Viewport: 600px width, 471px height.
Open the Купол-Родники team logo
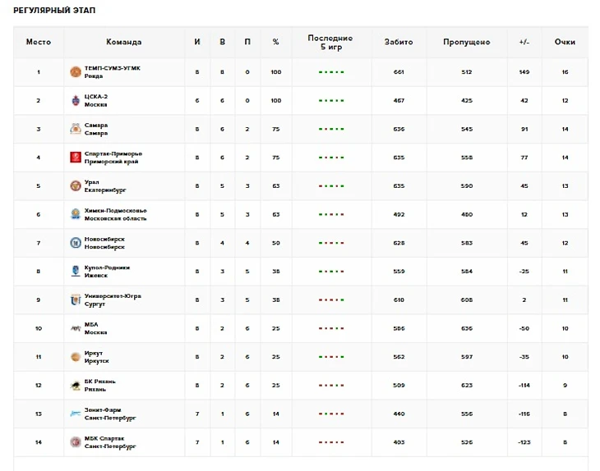click(76, 272)
